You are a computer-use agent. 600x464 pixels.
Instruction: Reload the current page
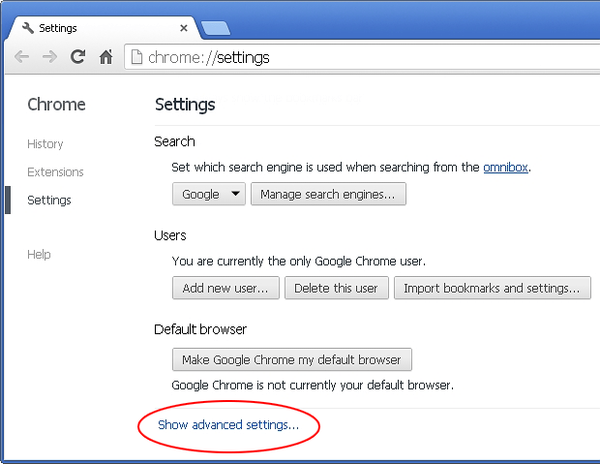click(x=78, y=57)
